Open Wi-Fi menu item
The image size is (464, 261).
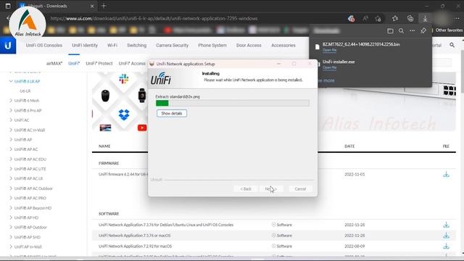tap(112, 45)
